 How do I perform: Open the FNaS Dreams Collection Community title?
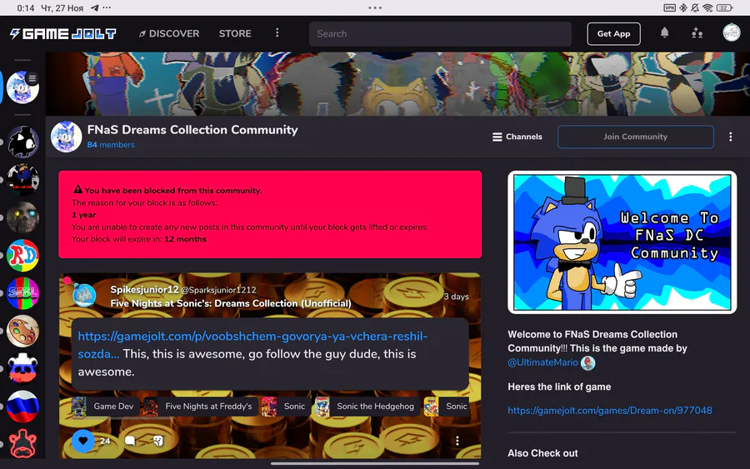pos(192,130)
